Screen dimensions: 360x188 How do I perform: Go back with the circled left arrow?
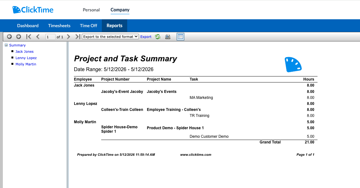[10, 37]
